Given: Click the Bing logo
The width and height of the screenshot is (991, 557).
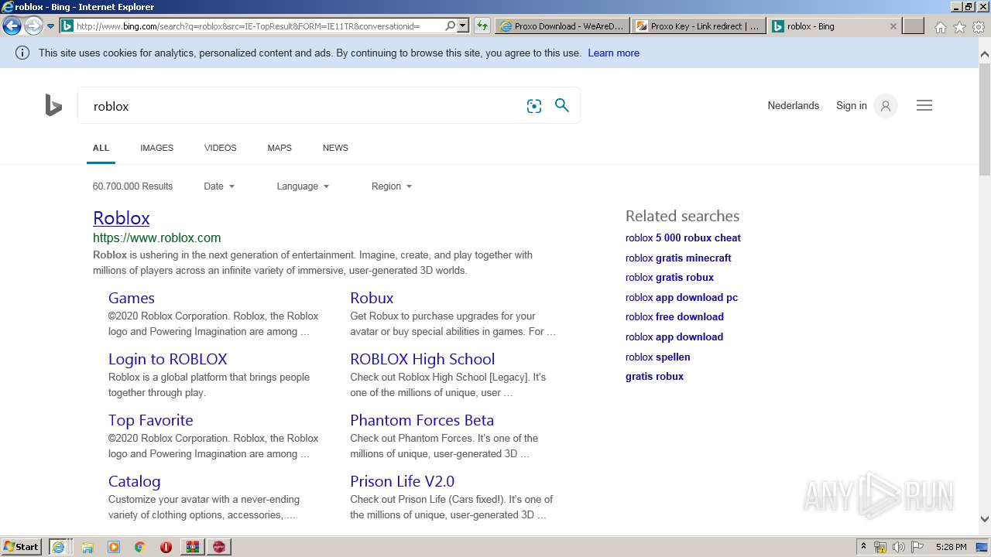Looking at the screenshot, I should [53, 105].
